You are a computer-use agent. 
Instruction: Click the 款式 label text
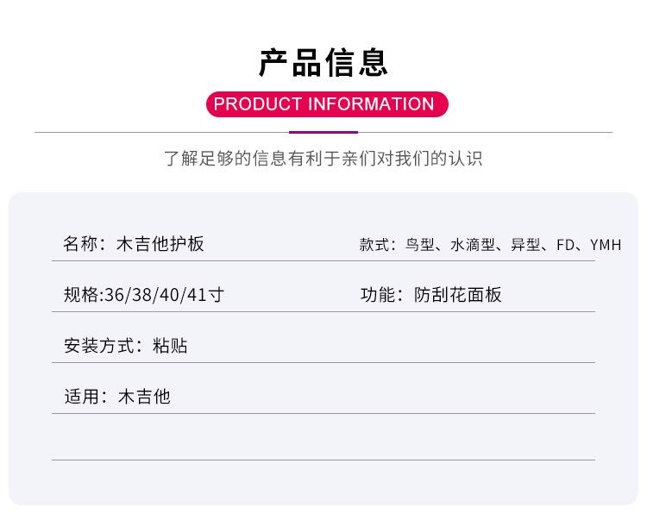coord(374,245)
